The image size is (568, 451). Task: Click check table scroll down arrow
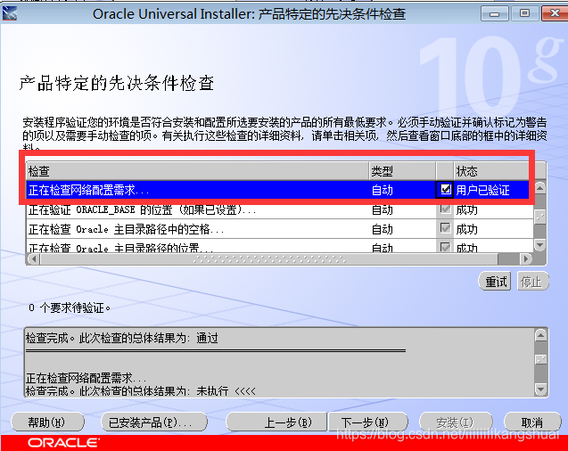point(539,245)
